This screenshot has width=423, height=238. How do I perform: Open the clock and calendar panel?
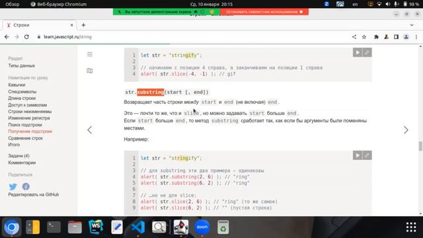point(211,4)
